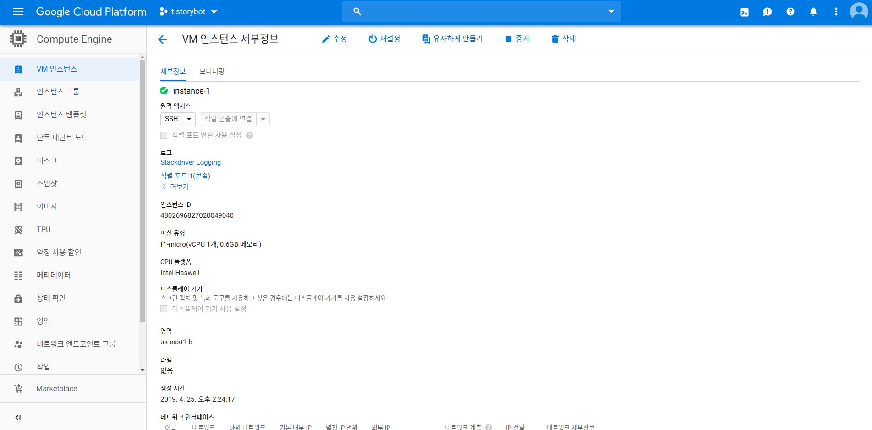872x430 pixels.
Task: Show notifications bell
Action: tap(813, 12)
